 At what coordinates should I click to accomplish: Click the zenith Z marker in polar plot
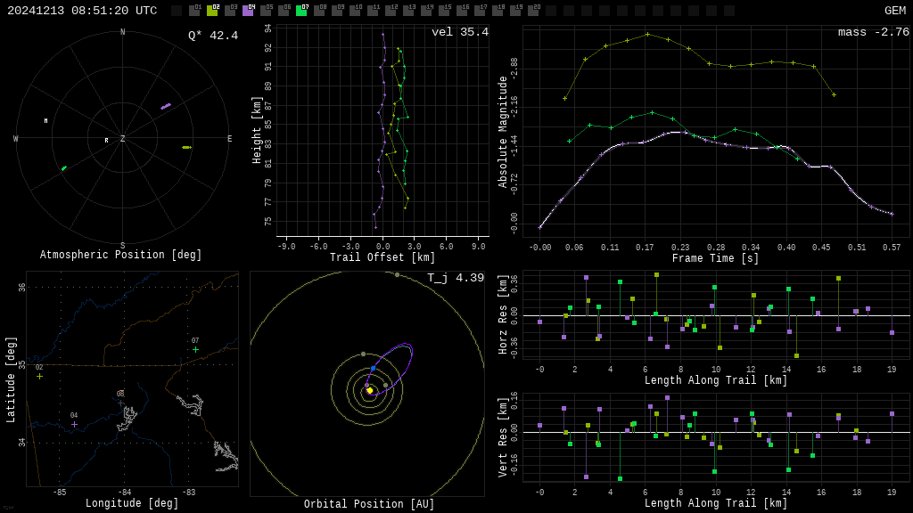point(123,139)
